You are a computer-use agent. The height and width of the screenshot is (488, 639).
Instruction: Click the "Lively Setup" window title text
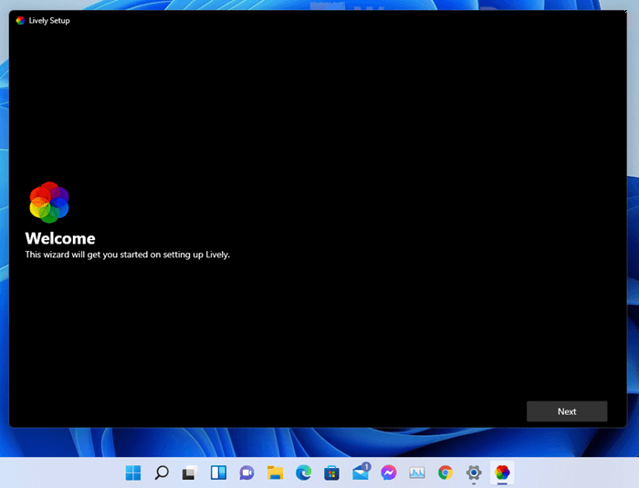(49, 20)
